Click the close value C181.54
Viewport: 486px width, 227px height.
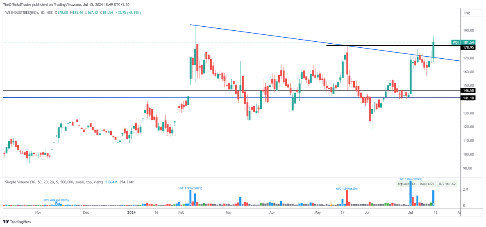pyautogui.click(x=107, y=13)
